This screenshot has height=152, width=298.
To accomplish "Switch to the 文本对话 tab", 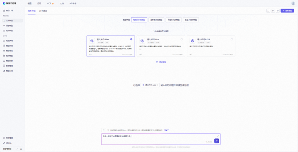I will click(x=32, y=11).
